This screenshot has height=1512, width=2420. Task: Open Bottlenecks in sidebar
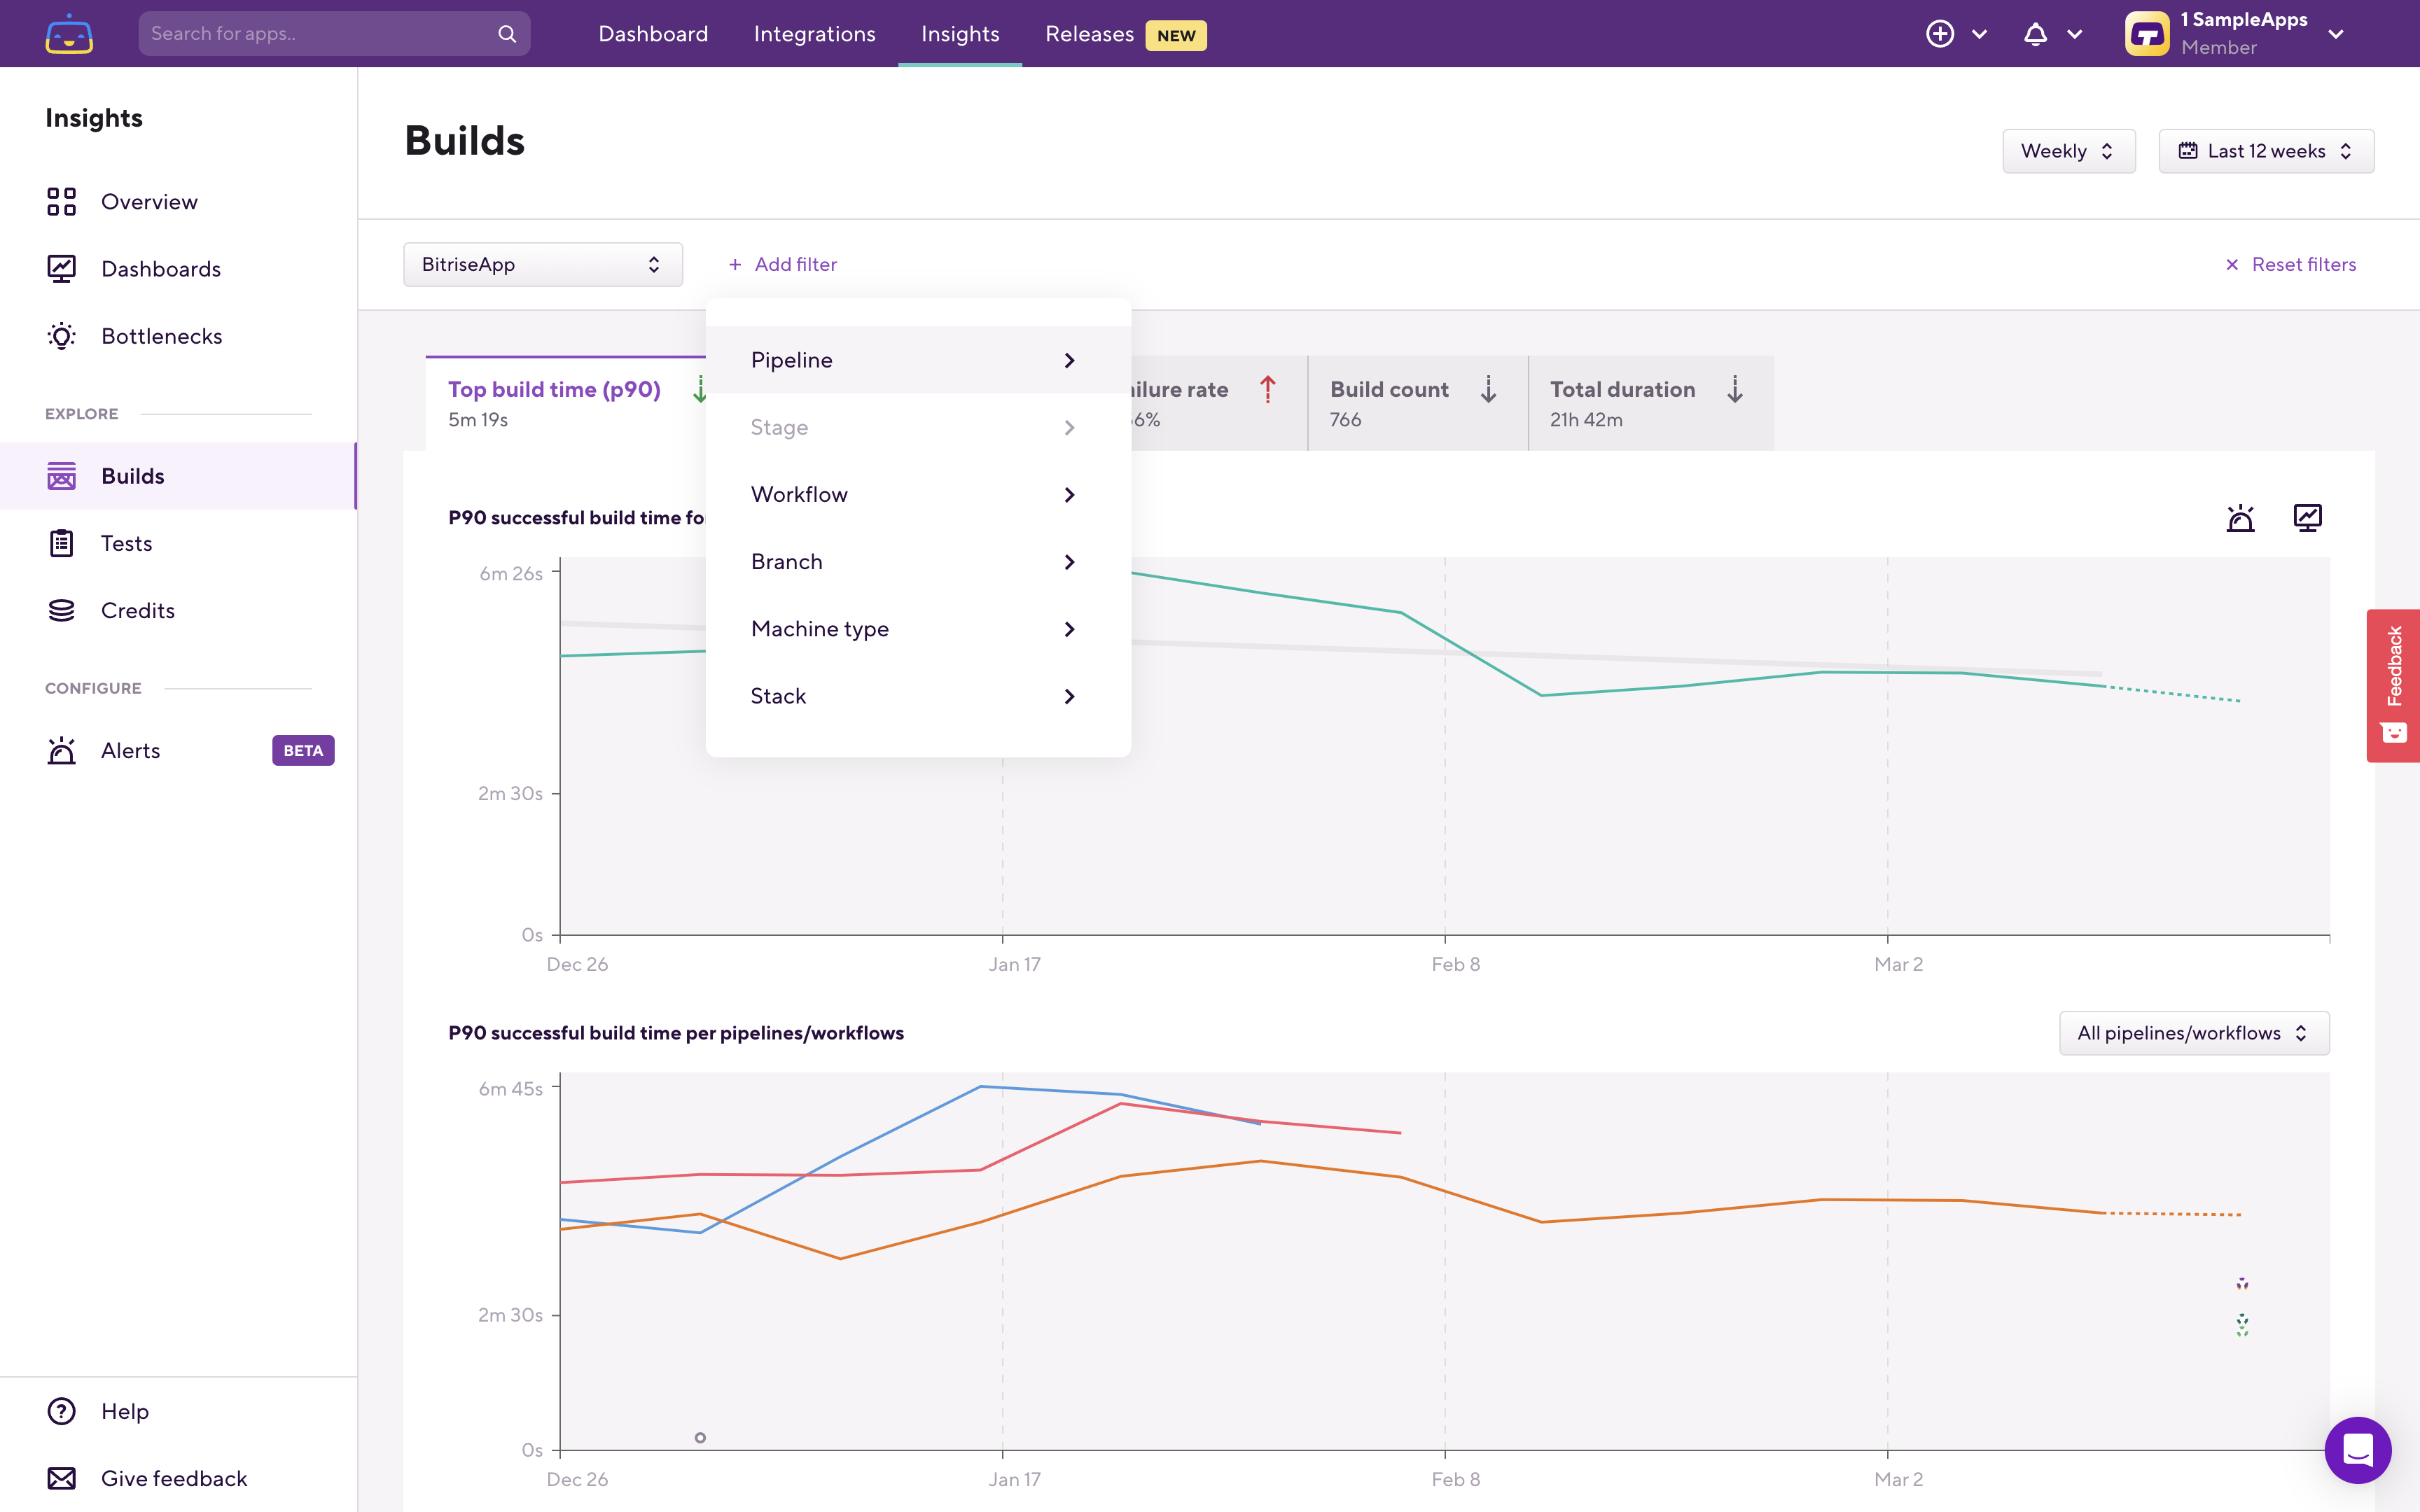point(161,336)
